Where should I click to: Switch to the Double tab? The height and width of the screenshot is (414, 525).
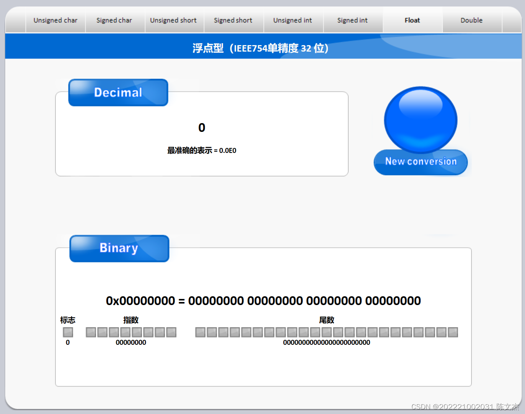click(472, 20)
